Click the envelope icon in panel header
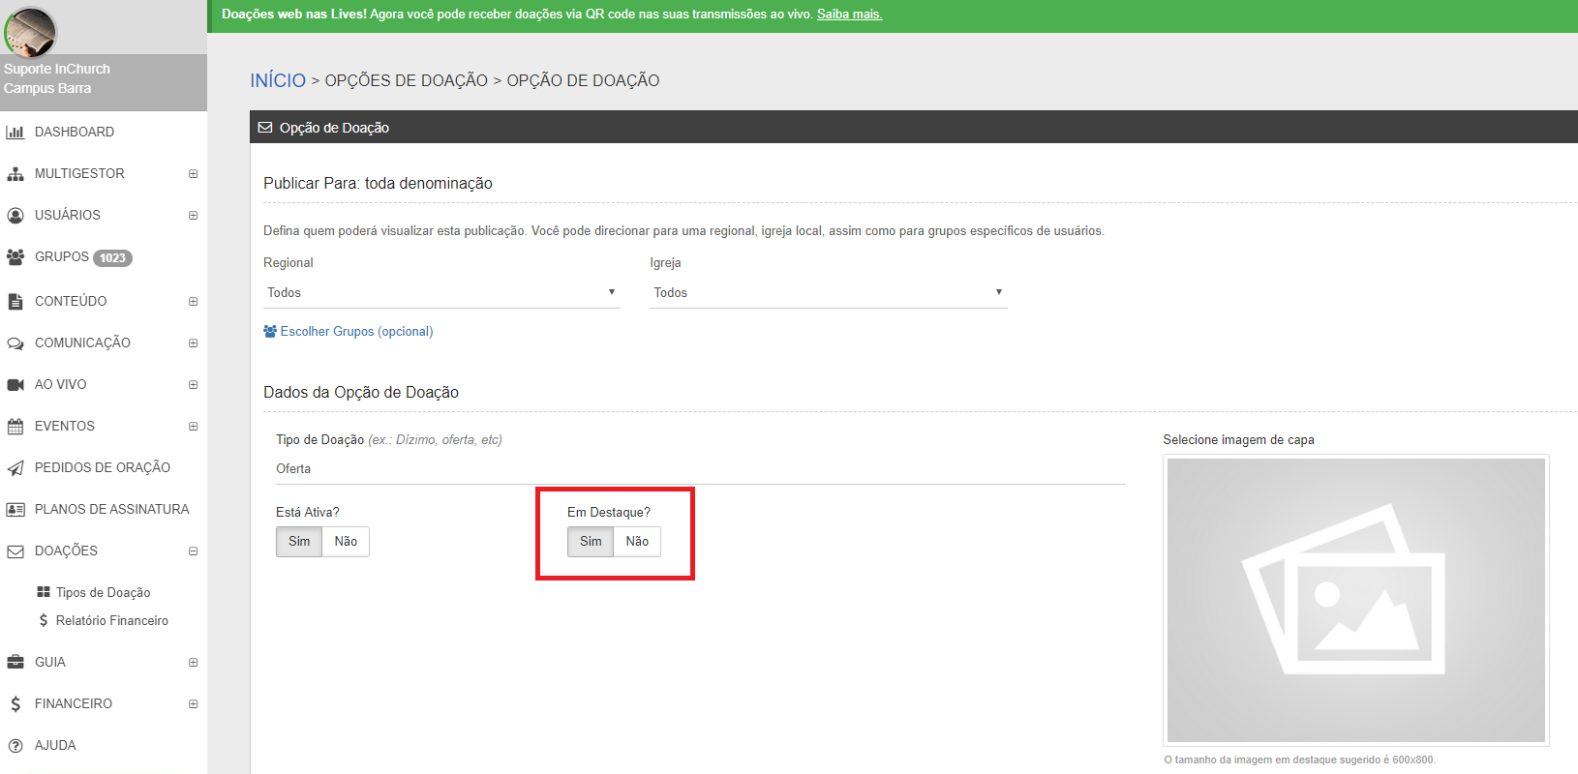The width and height of the screenshot is (1578, 774). point(265,128)
